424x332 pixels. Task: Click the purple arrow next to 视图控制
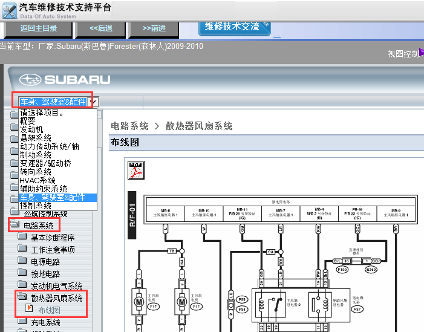[422, 53]
